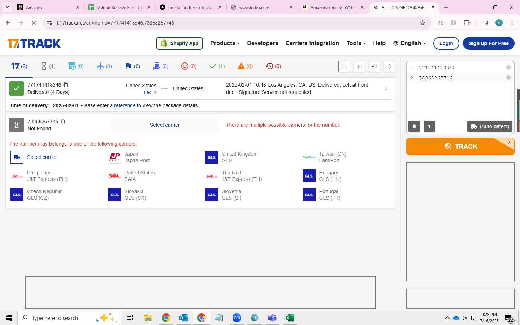This screenshot has width=520, height=325.
Task: Click the filter numbers icon
Action: pos(429,126)
